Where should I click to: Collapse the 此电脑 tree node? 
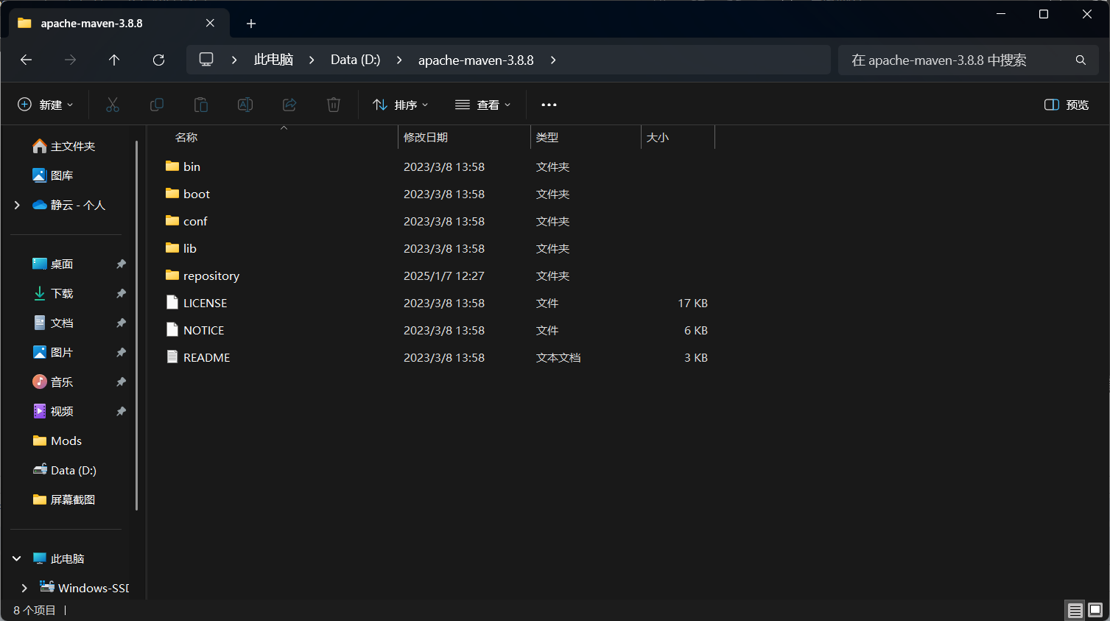point(17,558)
